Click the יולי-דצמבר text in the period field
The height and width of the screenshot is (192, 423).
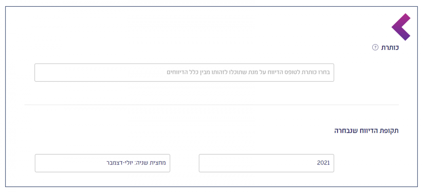(121, 163)
